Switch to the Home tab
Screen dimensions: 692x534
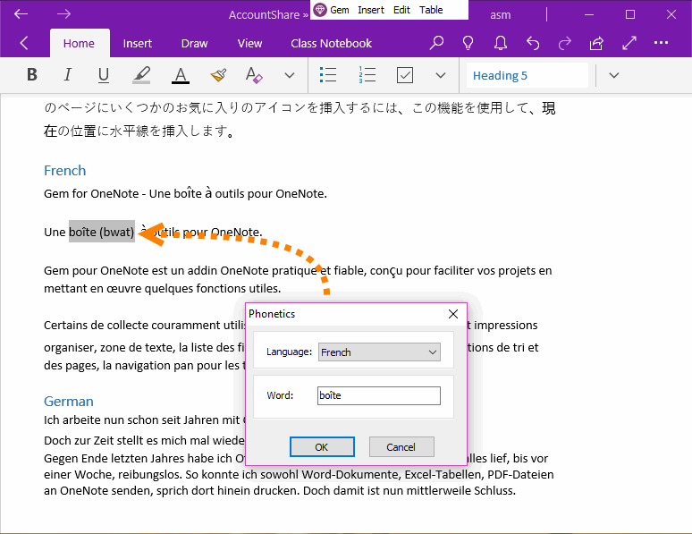[79, 43]
